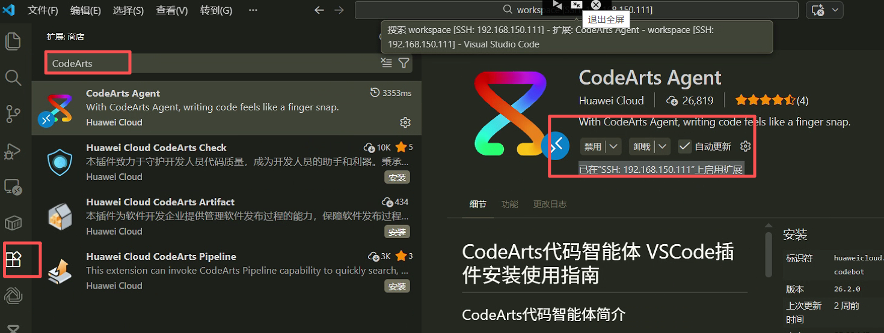Click the star rating of CodeArts Agent
The width and height of the screenshot is (884, 333).
[x=765, y=100]
